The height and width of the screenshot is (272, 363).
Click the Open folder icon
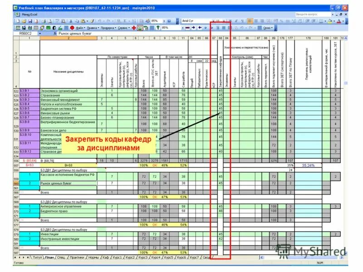click(x=24, y=21)
